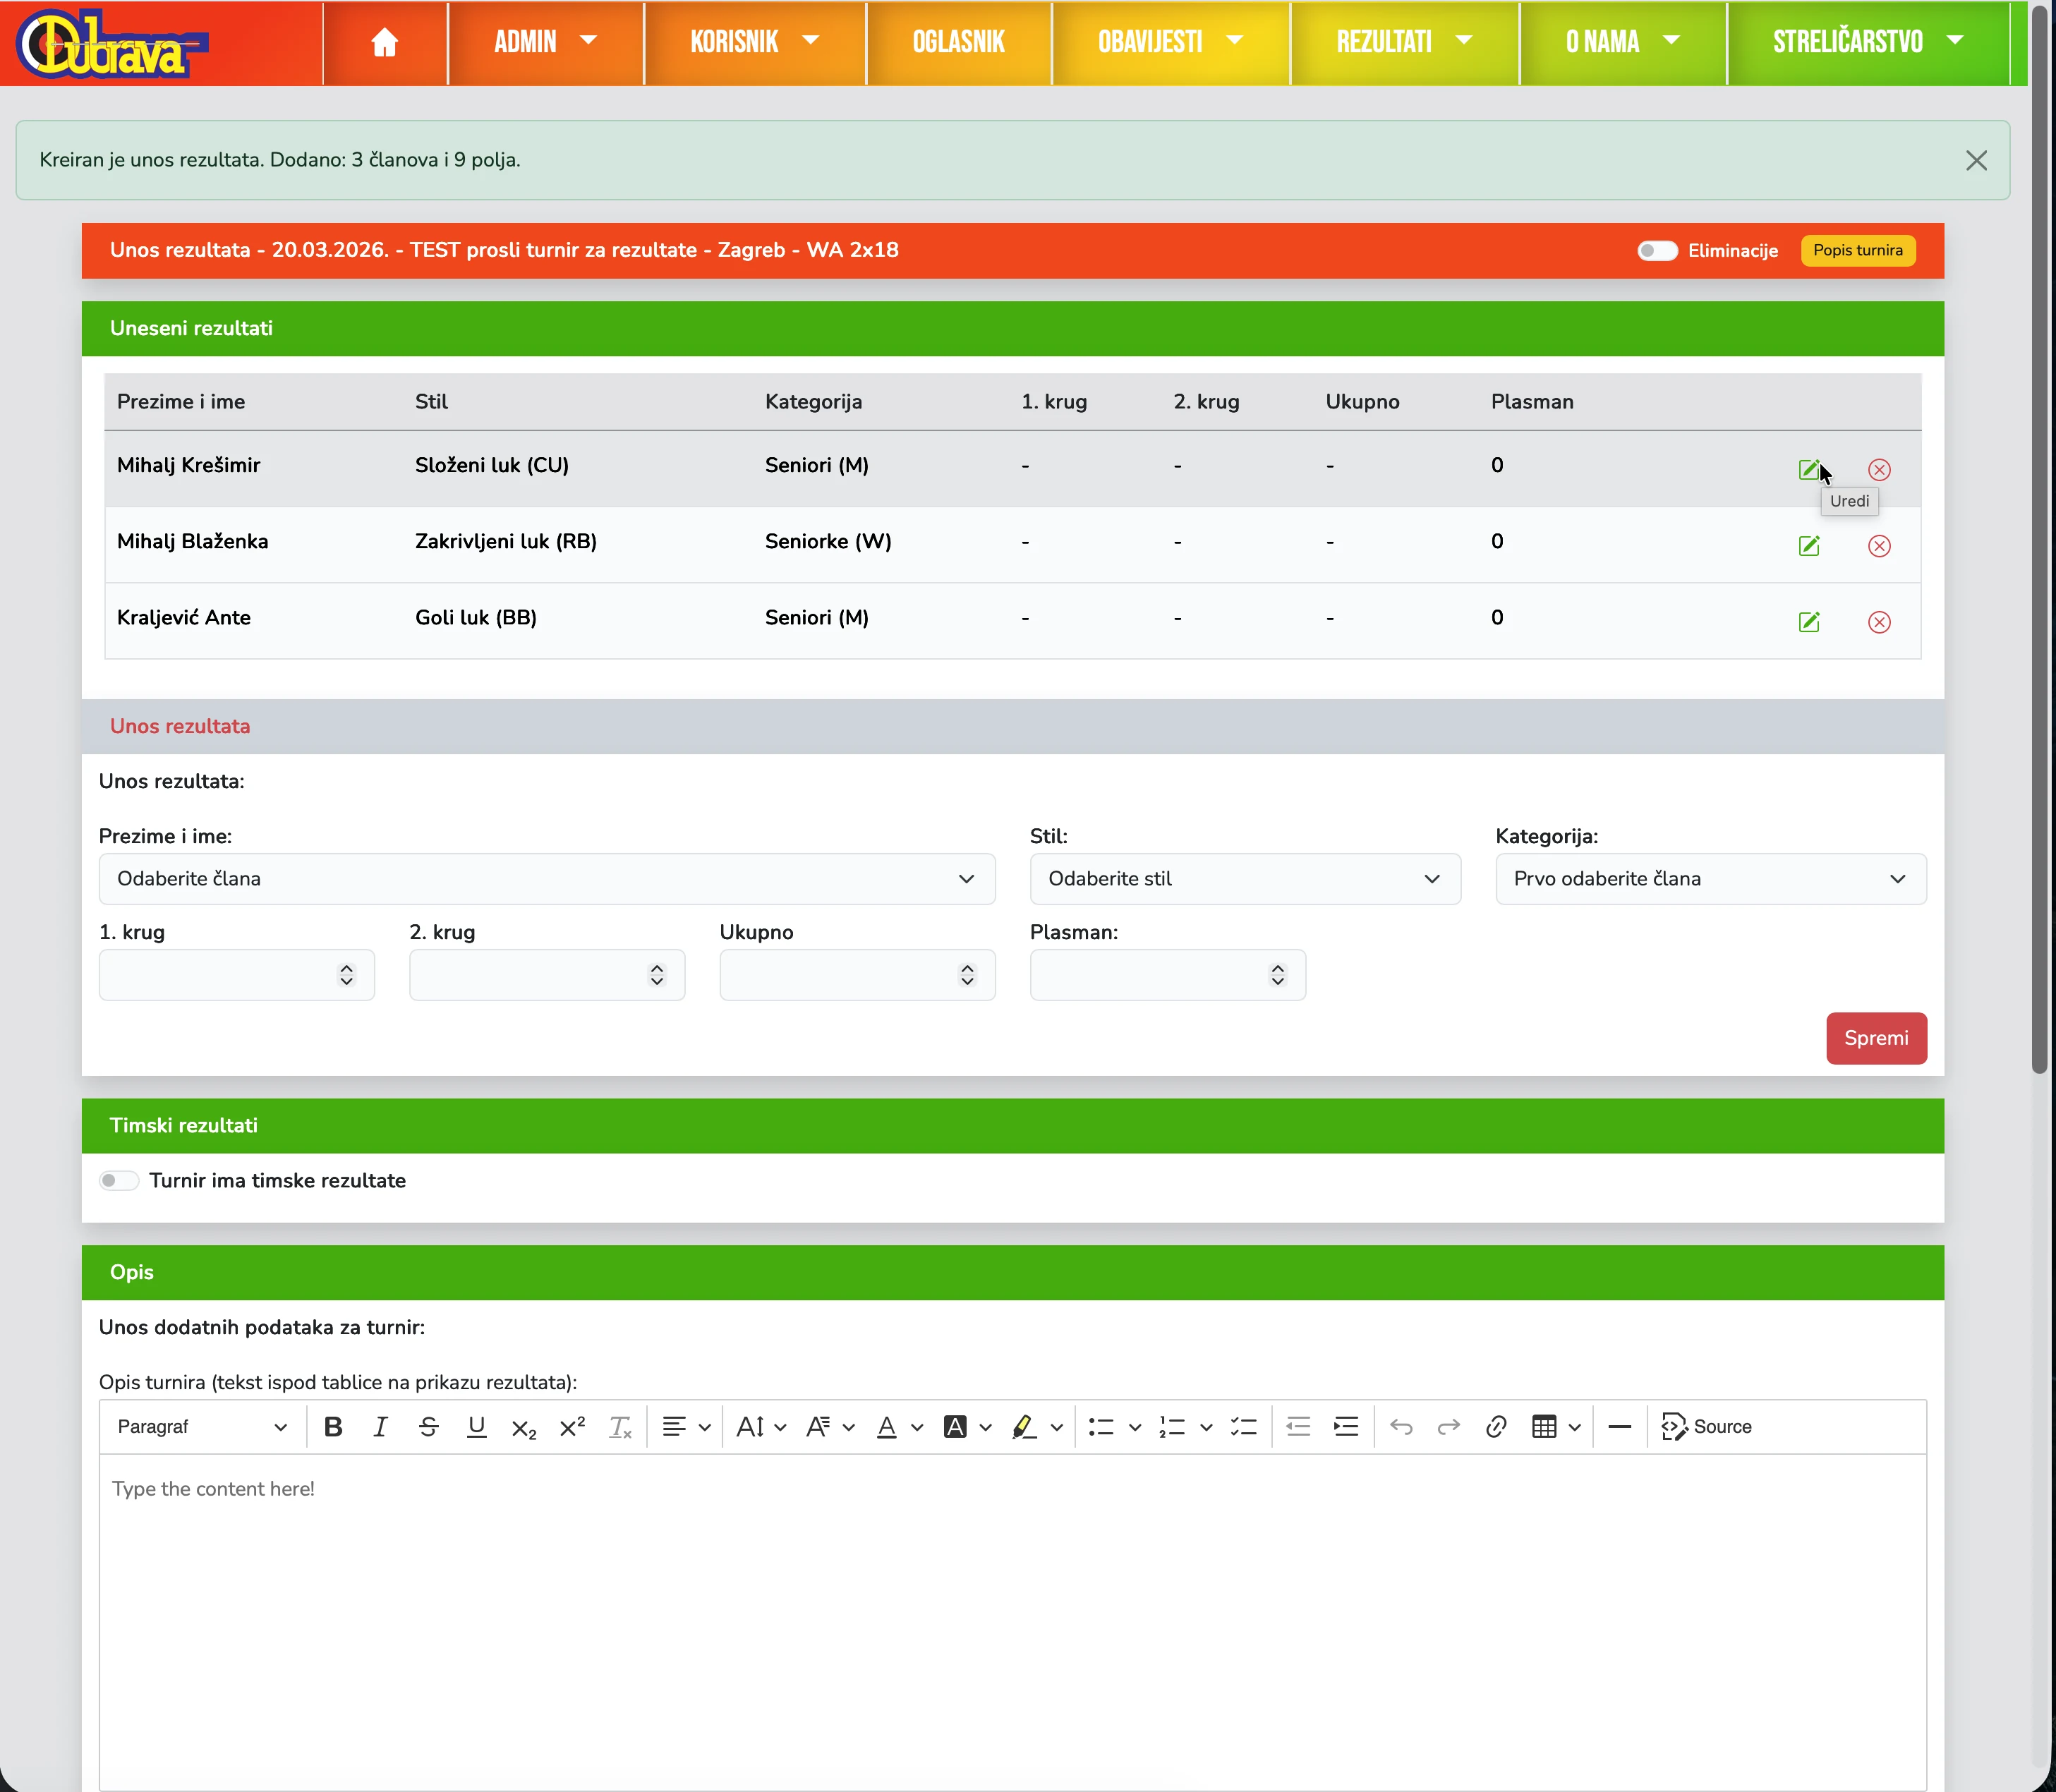The image size is (2056, 1792).
Task: Expand the Paragraf heading dropdown
Action: (x=201, y=1427)
